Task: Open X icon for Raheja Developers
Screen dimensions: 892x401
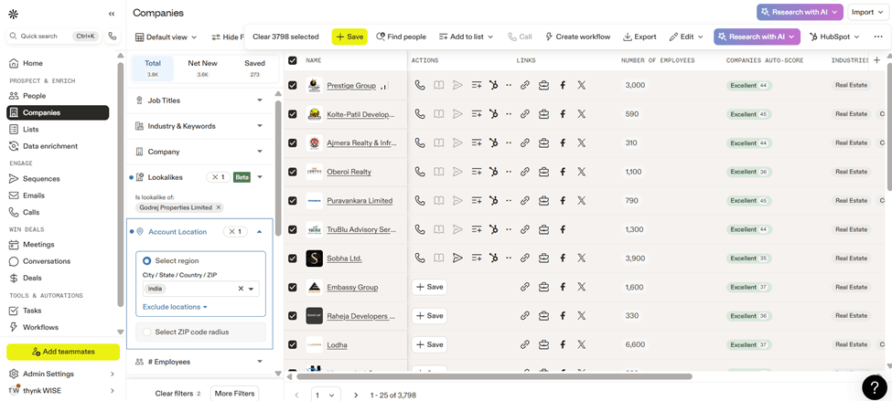Action: coord(581,316)
